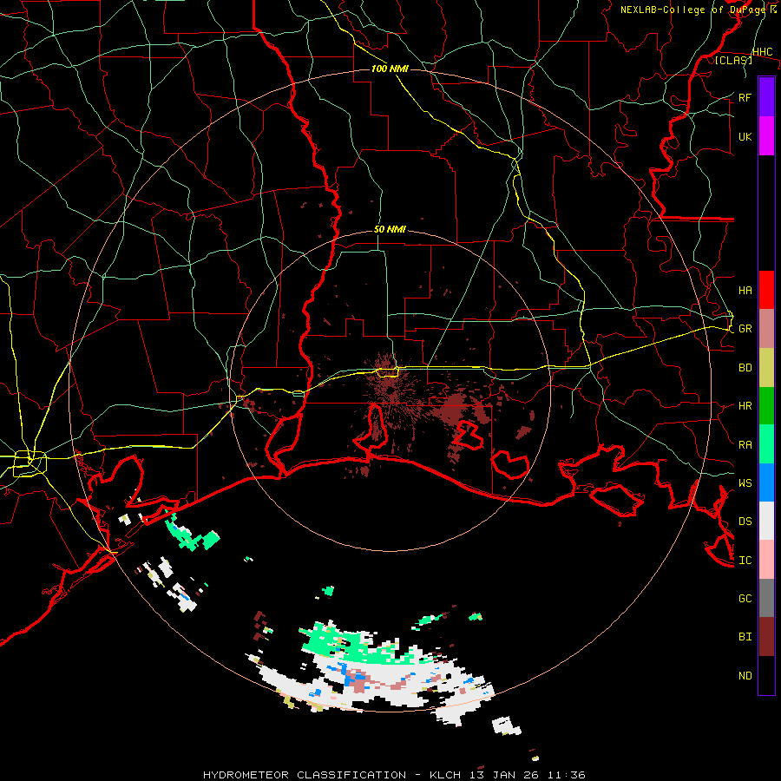This screenshot has width=781, height=781.
Task: Click the ND black legend swatch
Action: 766,675
